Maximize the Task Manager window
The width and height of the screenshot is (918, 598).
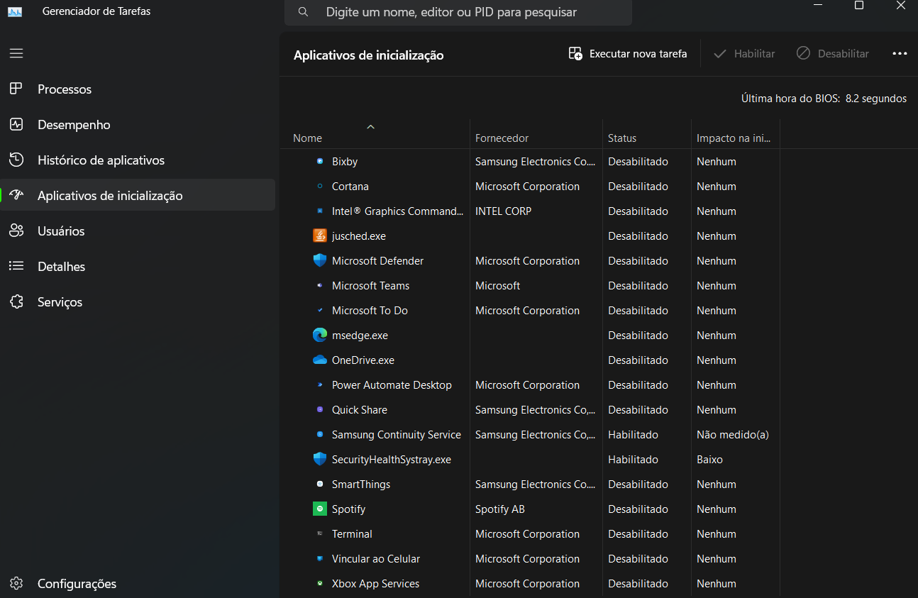858,6
